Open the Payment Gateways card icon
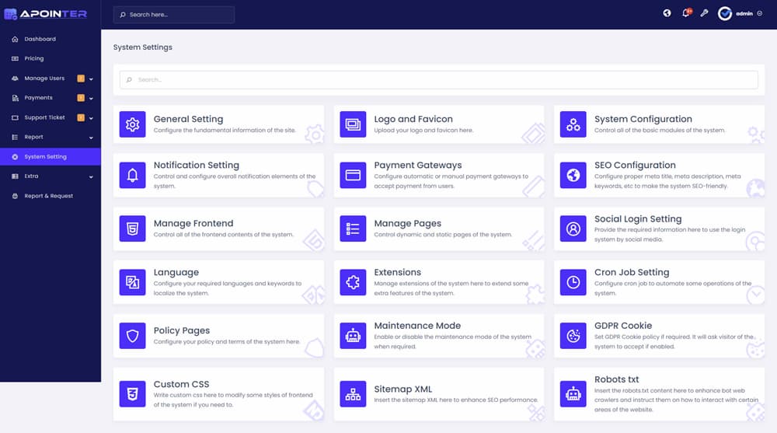 [x=353, y=175]
